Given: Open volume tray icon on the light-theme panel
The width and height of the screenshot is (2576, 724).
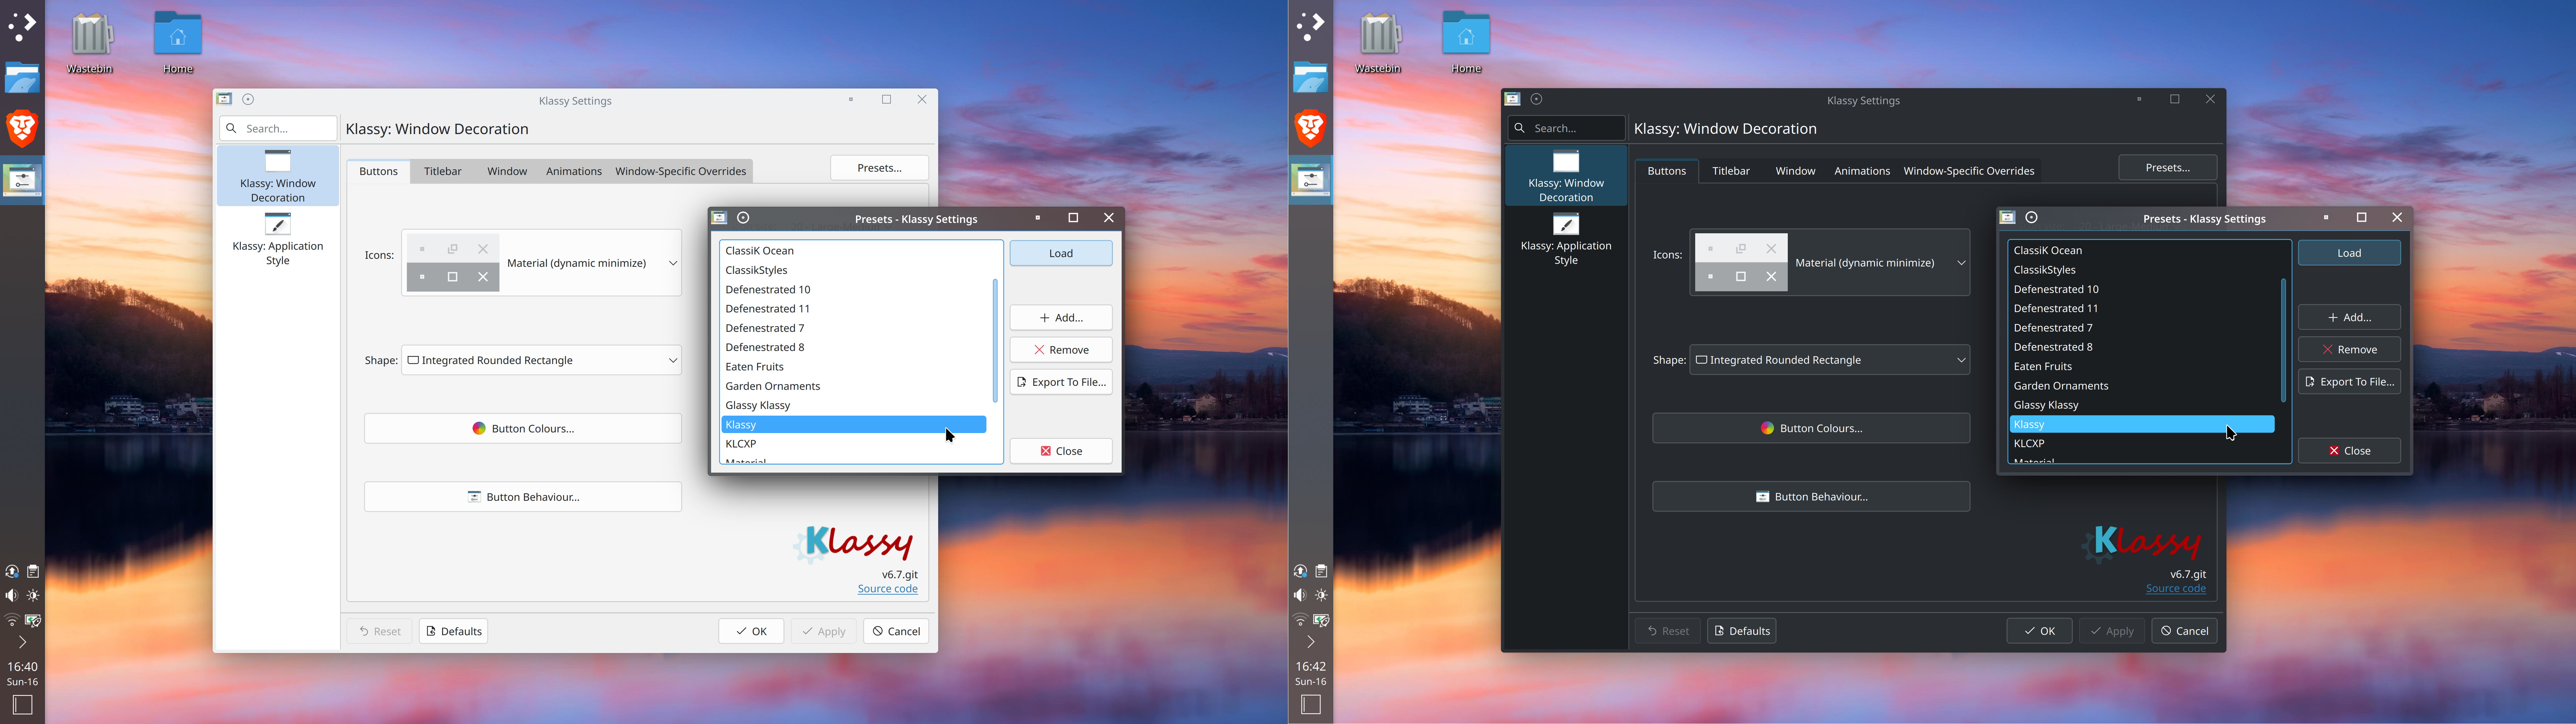Looking at the screenshot, I should coord(11,596).
